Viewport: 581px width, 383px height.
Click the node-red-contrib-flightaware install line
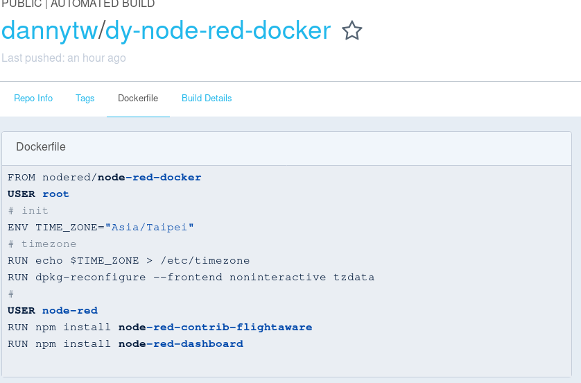159,327
